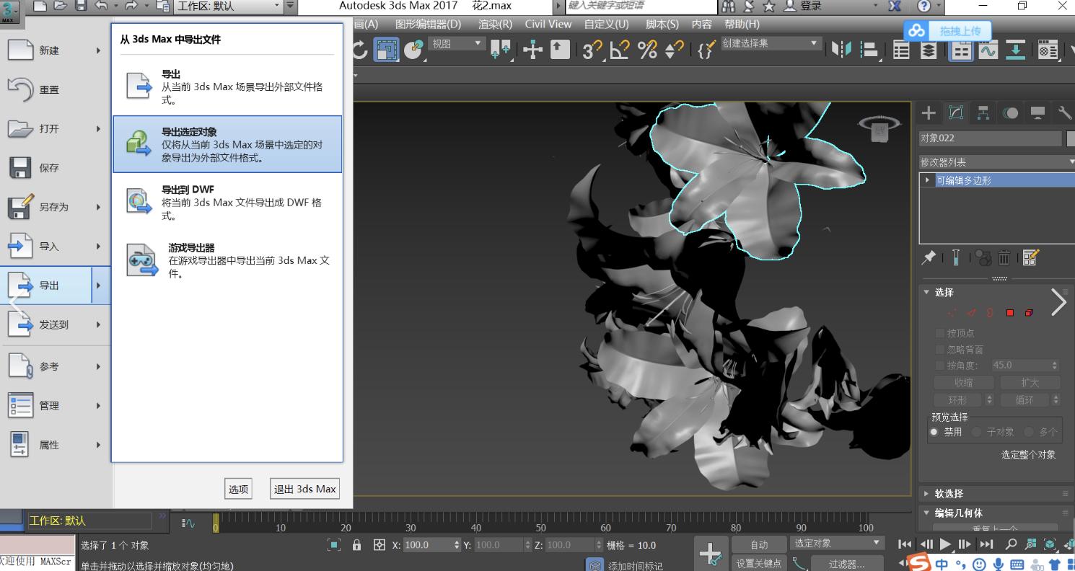Image resolution: width=1075 pixels, height=571 pixels.
Task: Open the Curve Editor icon in the main toolbar
Action: coord(987,50)
